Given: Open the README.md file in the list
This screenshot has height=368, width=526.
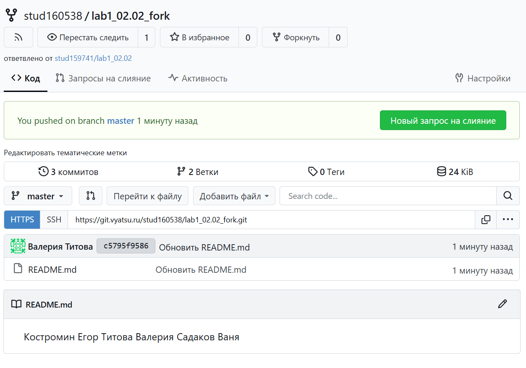Looking at the screenshot, I should [52, 269].
